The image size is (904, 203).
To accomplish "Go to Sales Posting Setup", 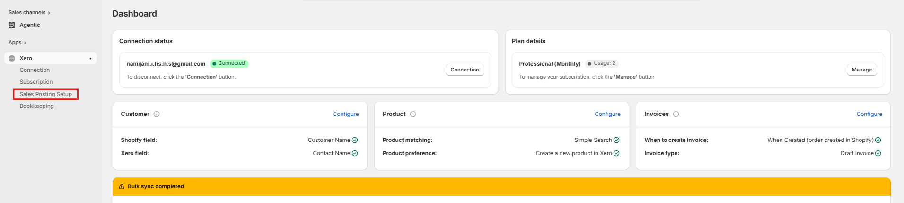I will click(x=46, y=94).
